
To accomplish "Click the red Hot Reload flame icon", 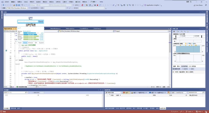I will tap(82, 5).
